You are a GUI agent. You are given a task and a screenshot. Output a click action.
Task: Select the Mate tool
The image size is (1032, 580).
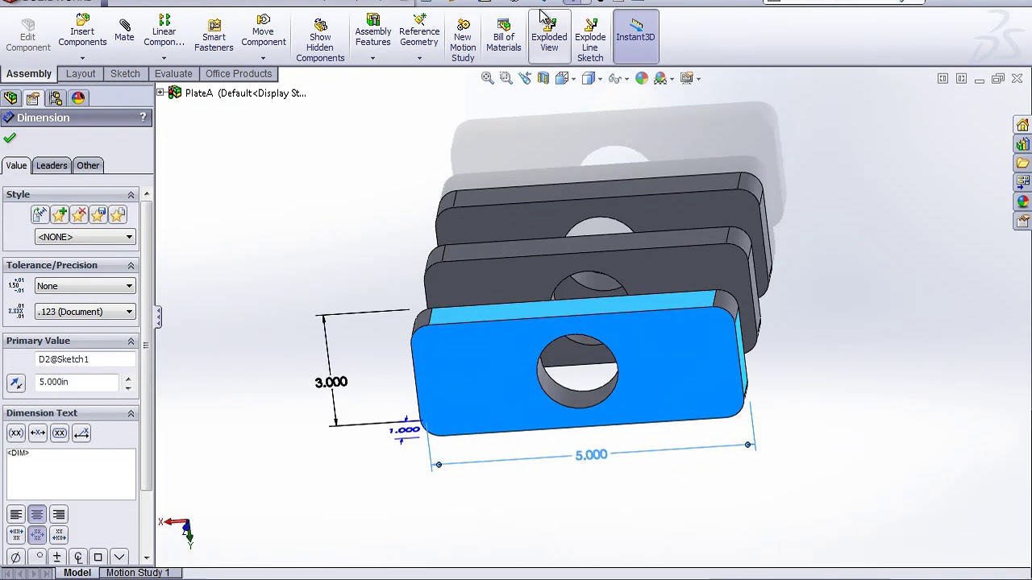point(124,31)
